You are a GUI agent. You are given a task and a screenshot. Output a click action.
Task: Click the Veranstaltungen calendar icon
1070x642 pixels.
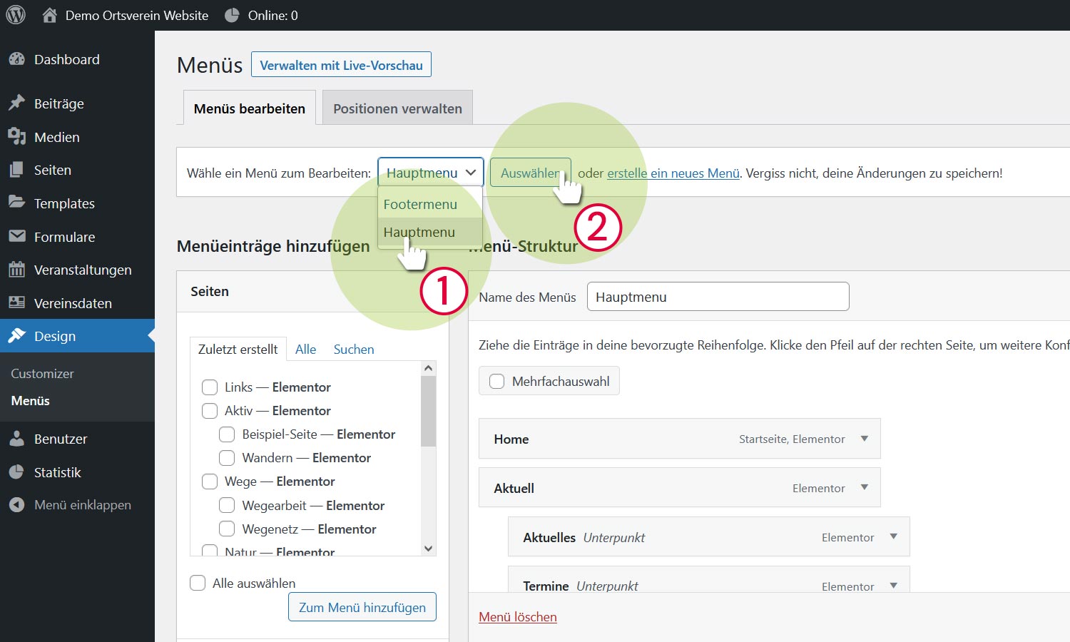pos(17,269)
